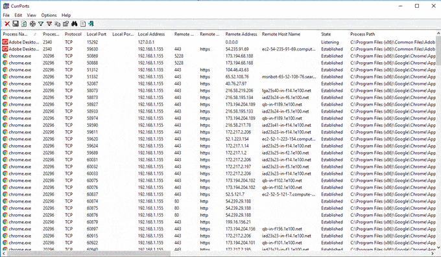Apply the green filter funnel icon
The image size is (441, 257).
pos(41,24)
